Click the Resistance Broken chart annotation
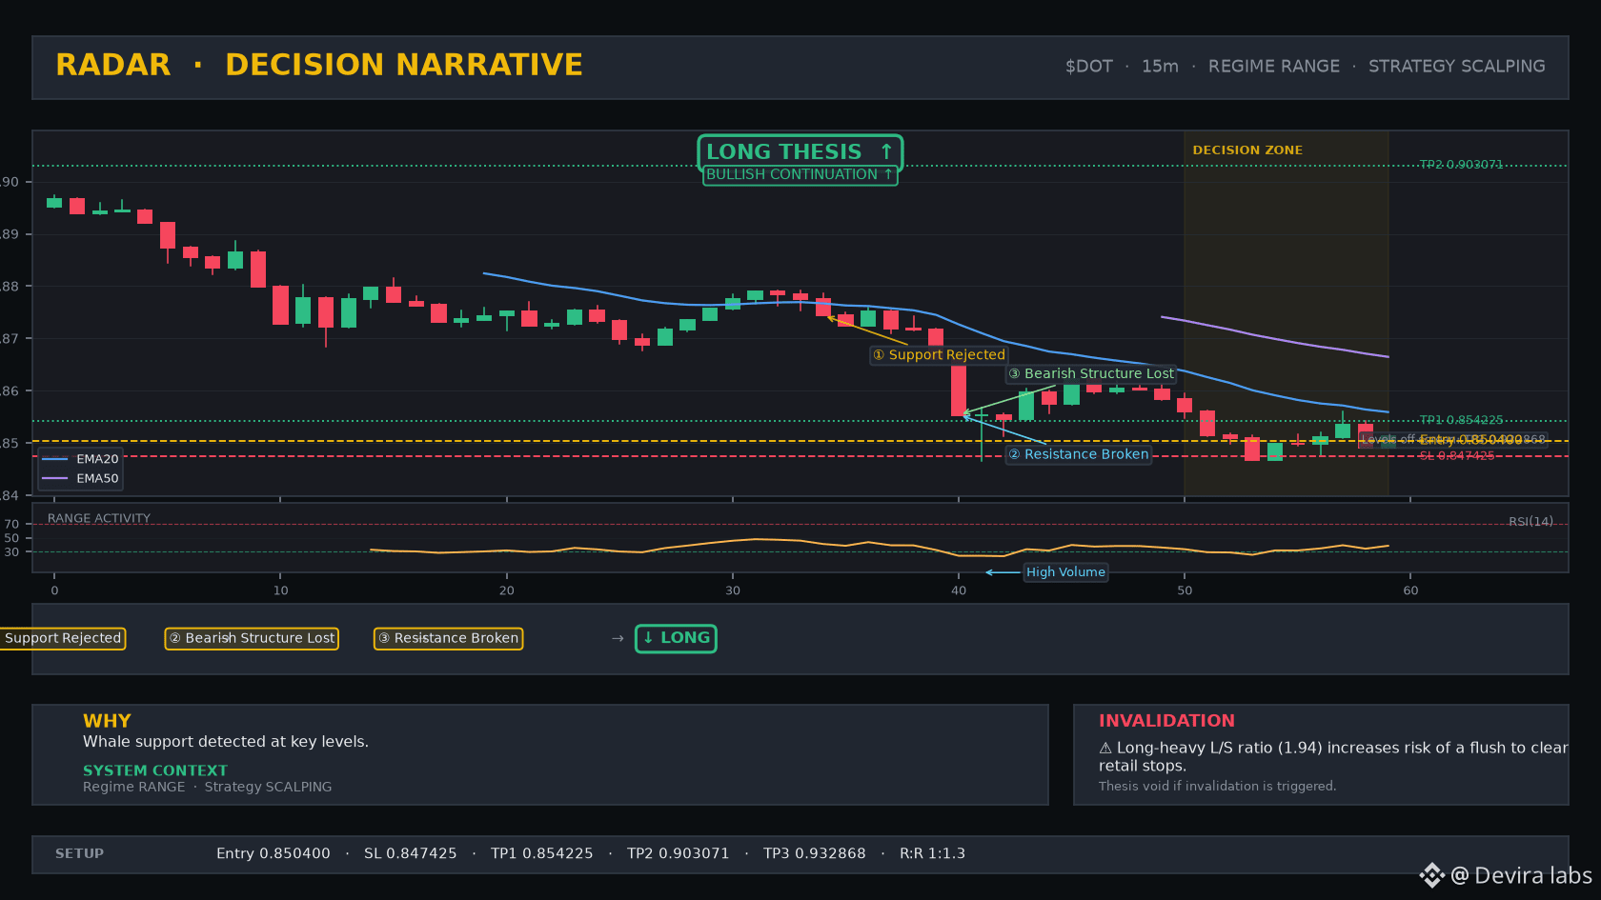The image size is (1601, 900). 1079,454
